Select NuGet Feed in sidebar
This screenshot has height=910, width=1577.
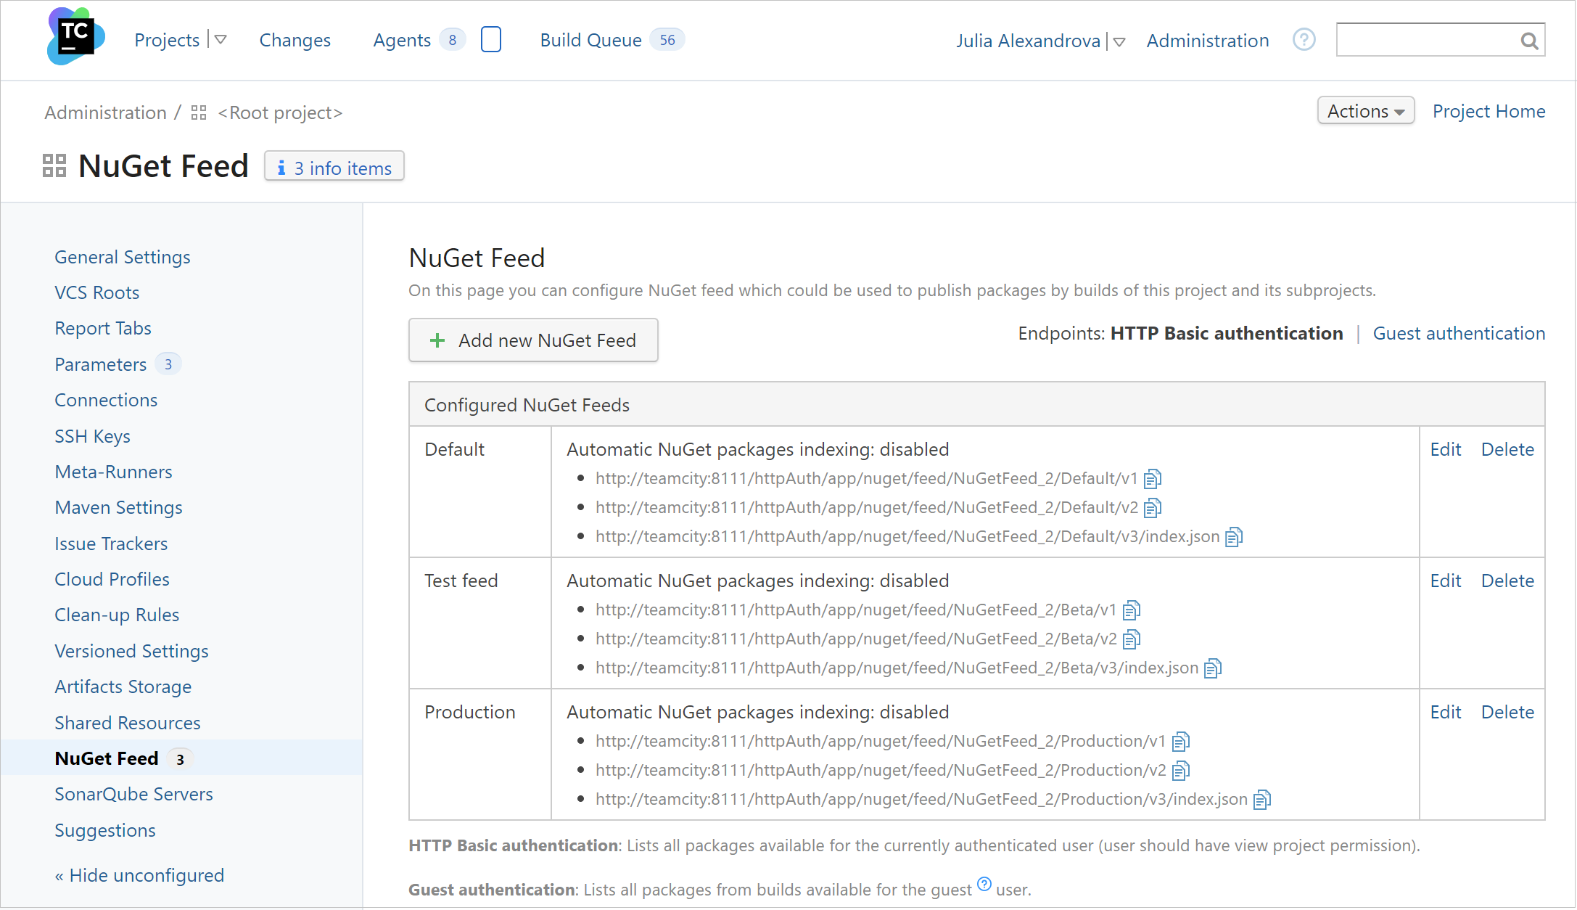(x=107, y=758)
